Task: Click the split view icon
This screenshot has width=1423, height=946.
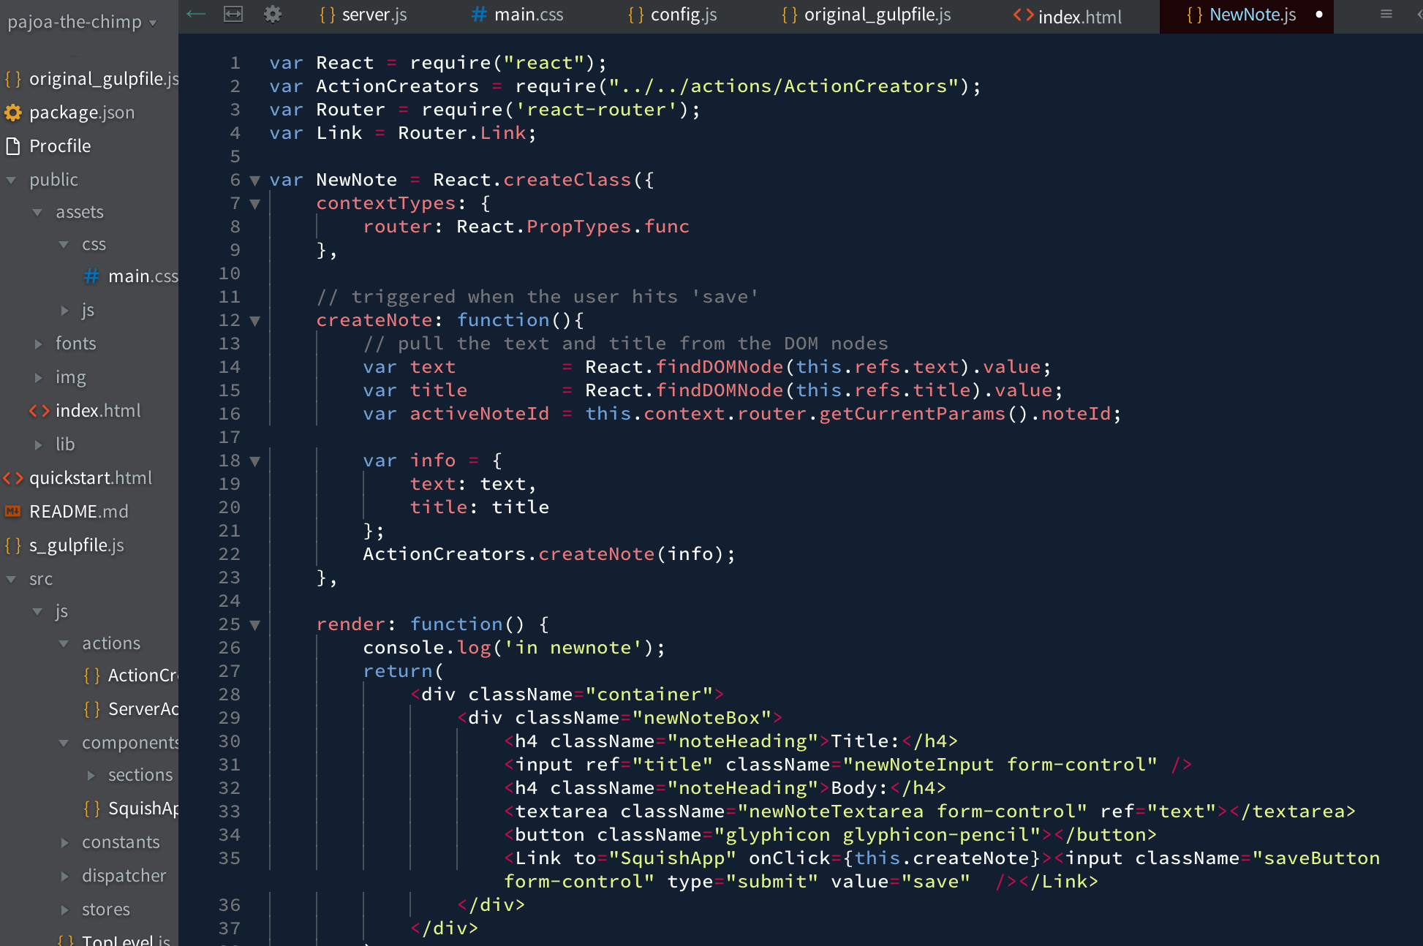Action: point(233,14)
